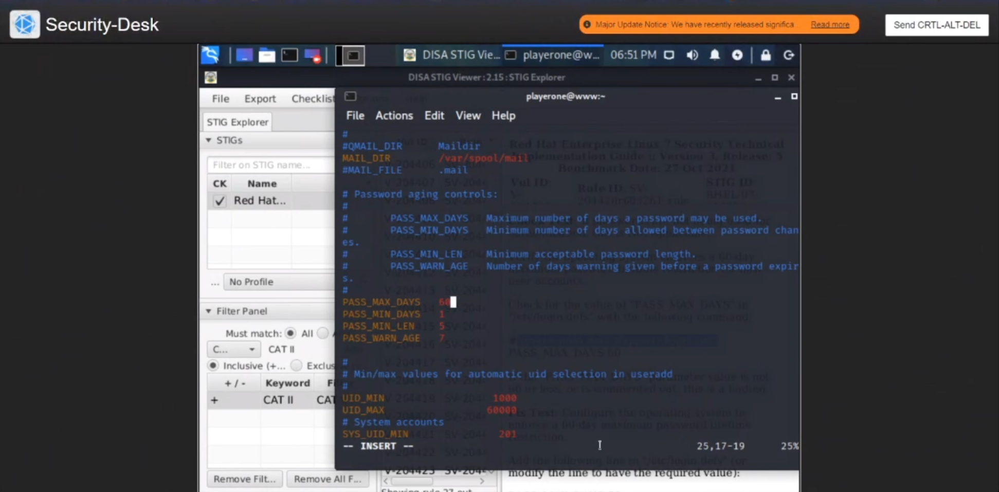This screenshot has height=492, width=999.
Task: Click the PASS_WARN_AGE setting line
Action: [x=393, y=338]
